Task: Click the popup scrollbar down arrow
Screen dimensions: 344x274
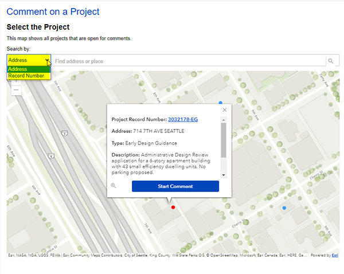Action: pyautogui.click(x=224, y=175)
